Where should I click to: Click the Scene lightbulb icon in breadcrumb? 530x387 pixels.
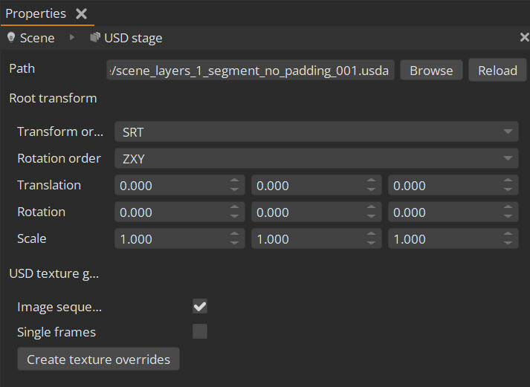point(11,37)
